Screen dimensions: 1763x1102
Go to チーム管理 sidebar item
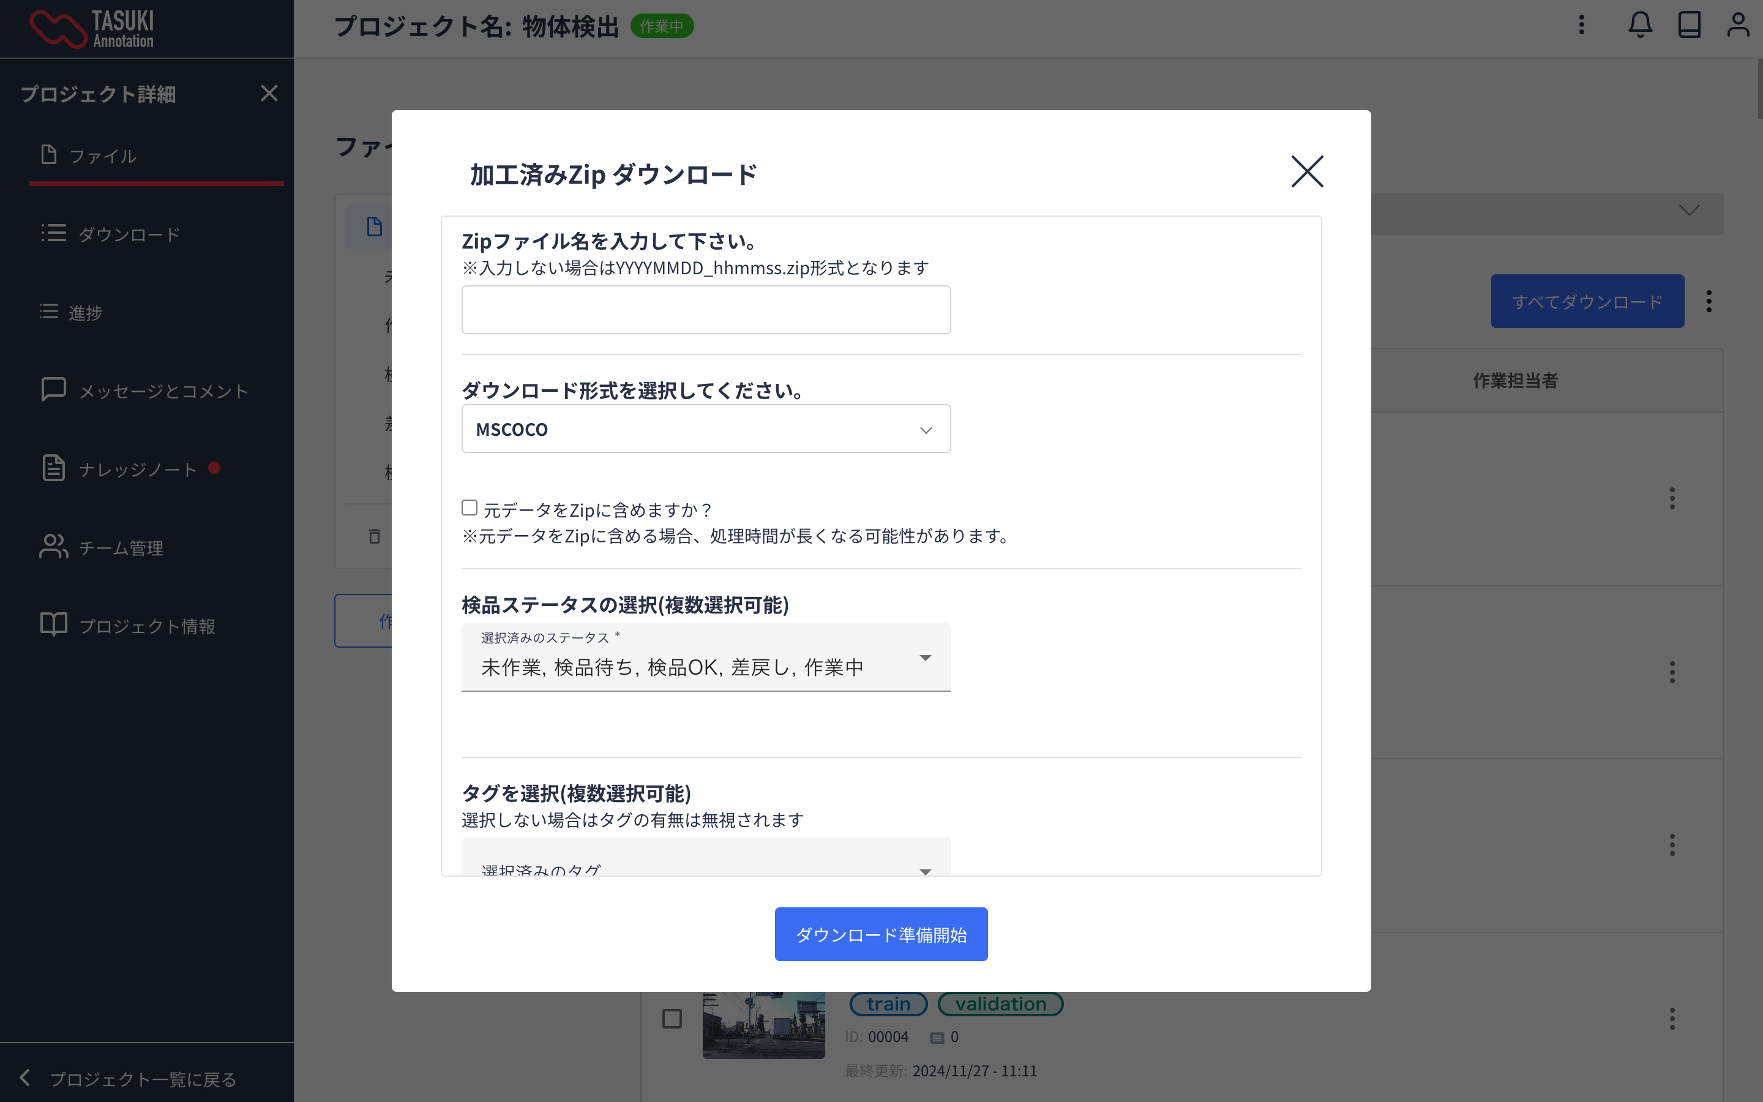pyautogui.click(x=120, y=547)
